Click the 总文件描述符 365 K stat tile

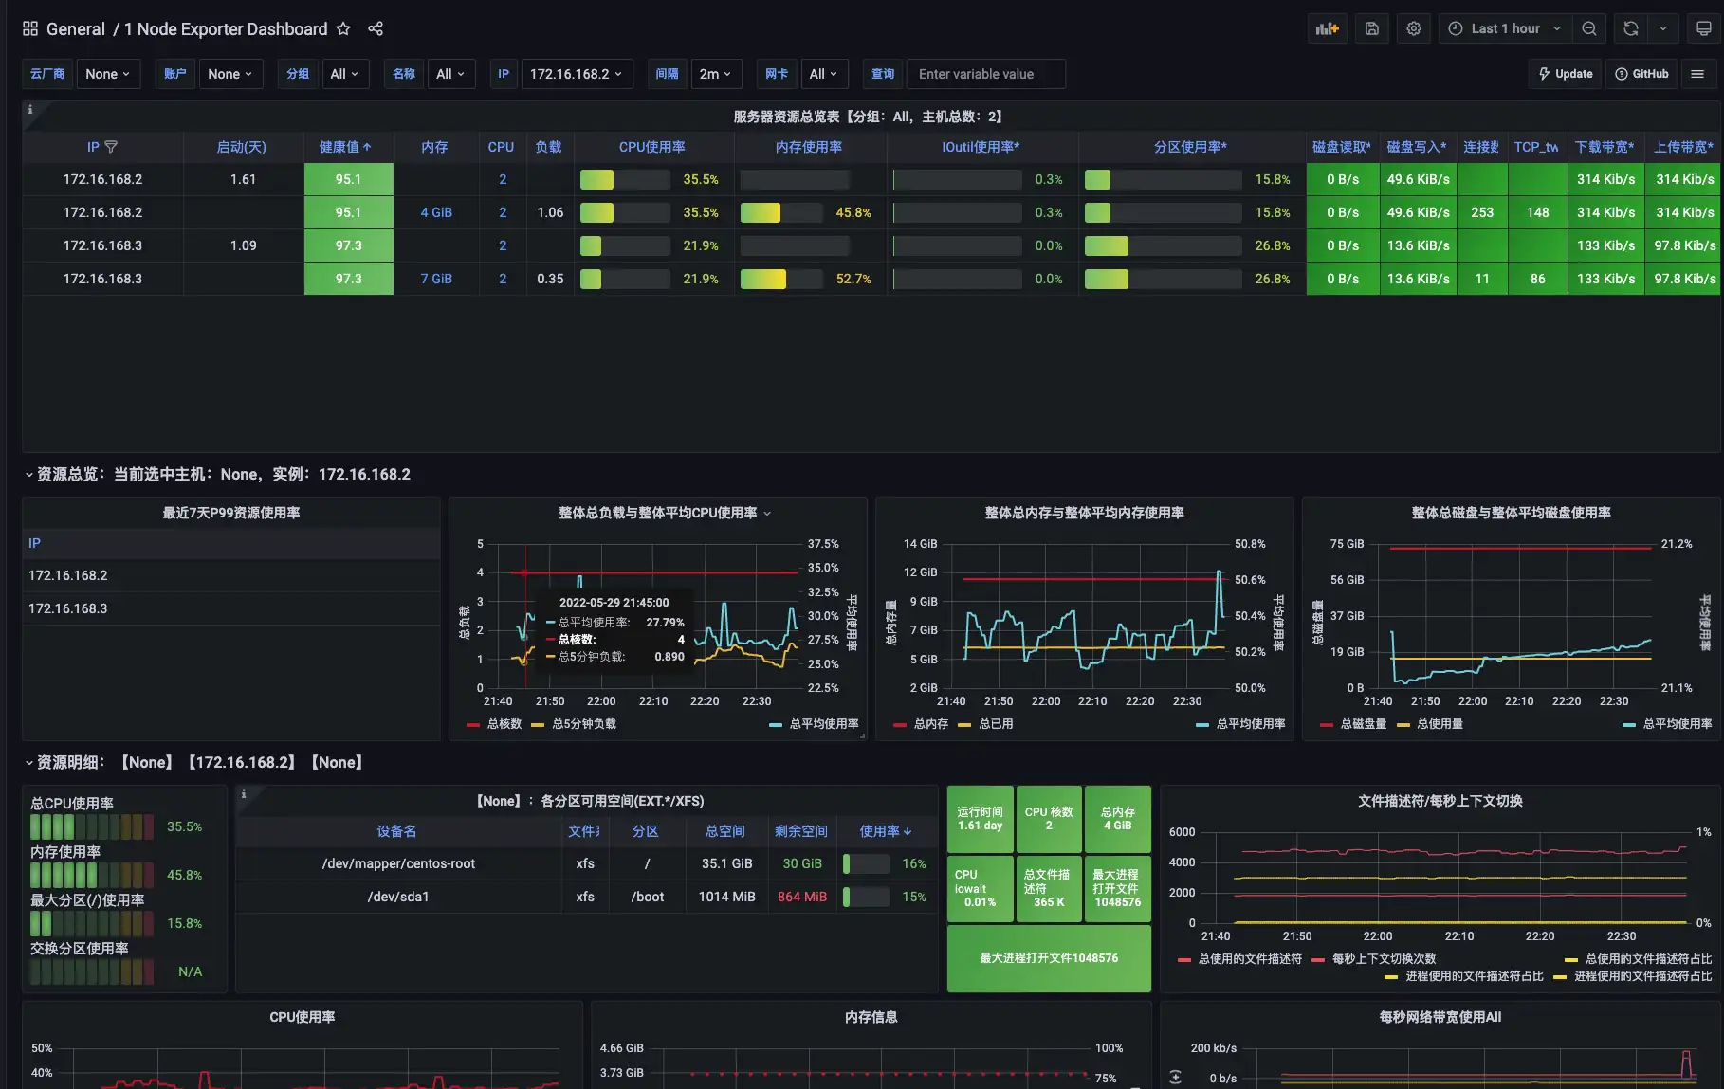coord(1049,888)
